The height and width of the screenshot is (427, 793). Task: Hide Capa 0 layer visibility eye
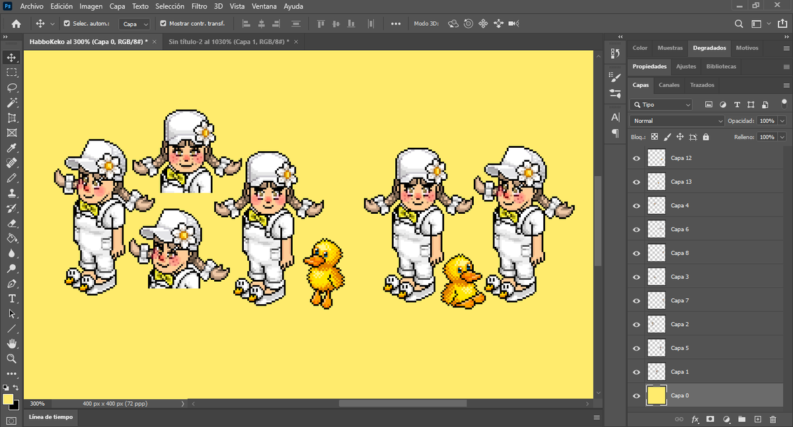point(636,396)
